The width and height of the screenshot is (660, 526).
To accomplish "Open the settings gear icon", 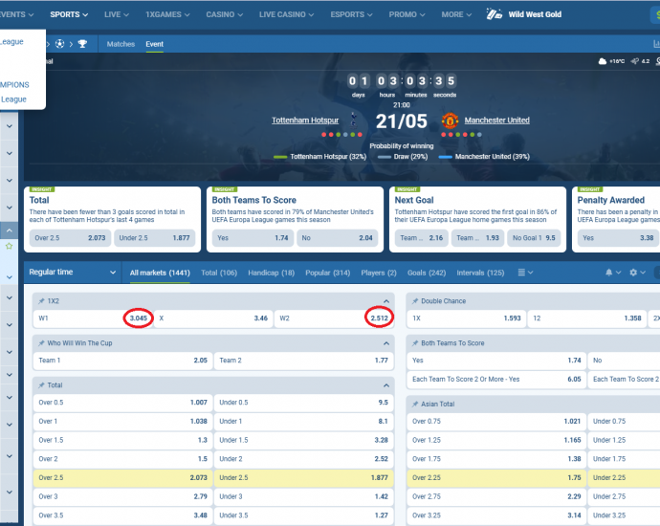I will (x=633, y=273).
